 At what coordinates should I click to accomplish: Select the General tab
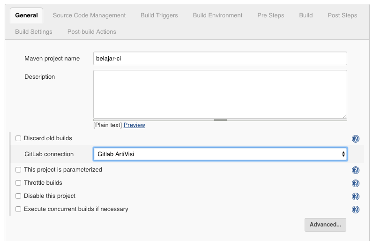tap(26, 15)
